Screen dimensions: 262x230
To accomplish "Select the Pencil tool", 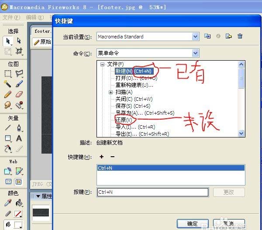I will pyautogui.click(x=8, y=94).
